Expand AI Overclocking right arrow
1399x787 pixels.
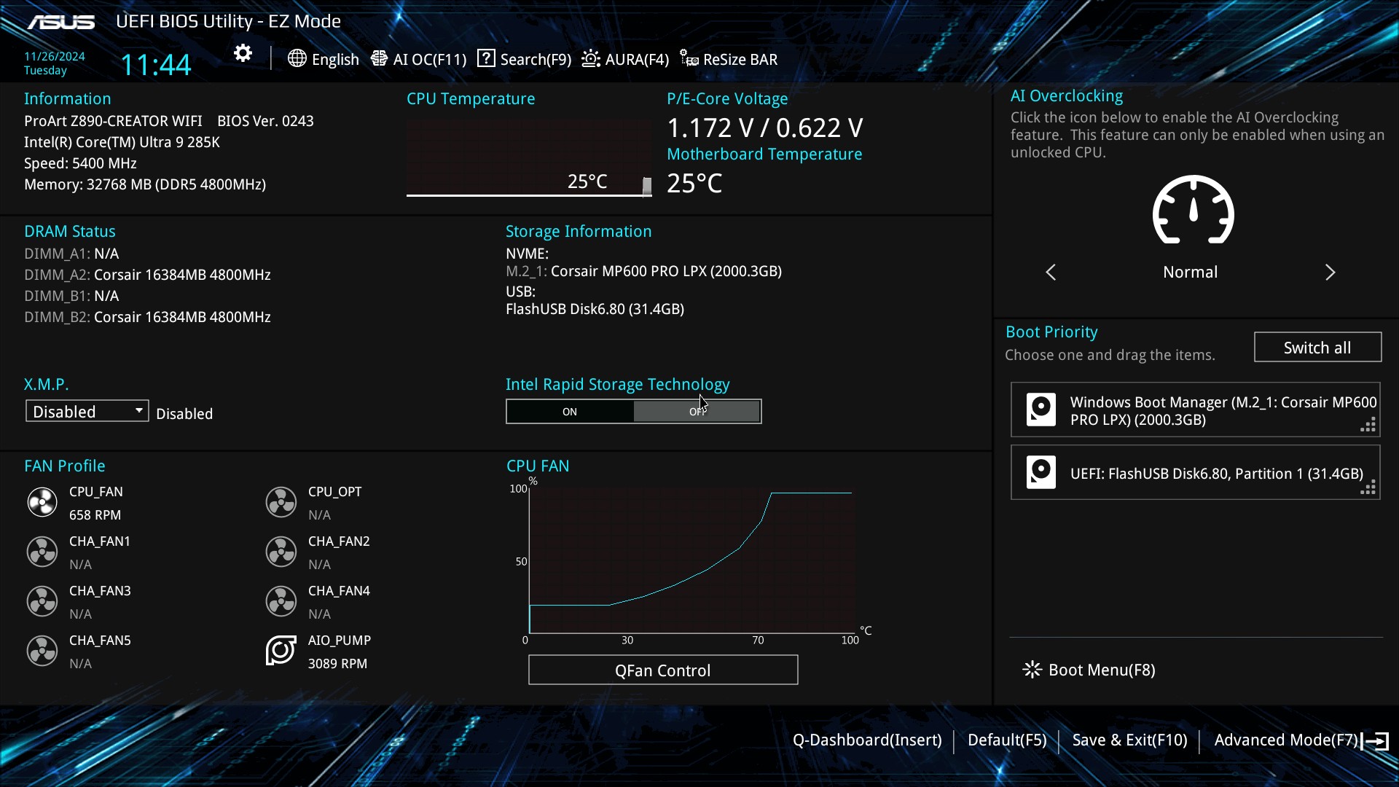point(1331,272)
